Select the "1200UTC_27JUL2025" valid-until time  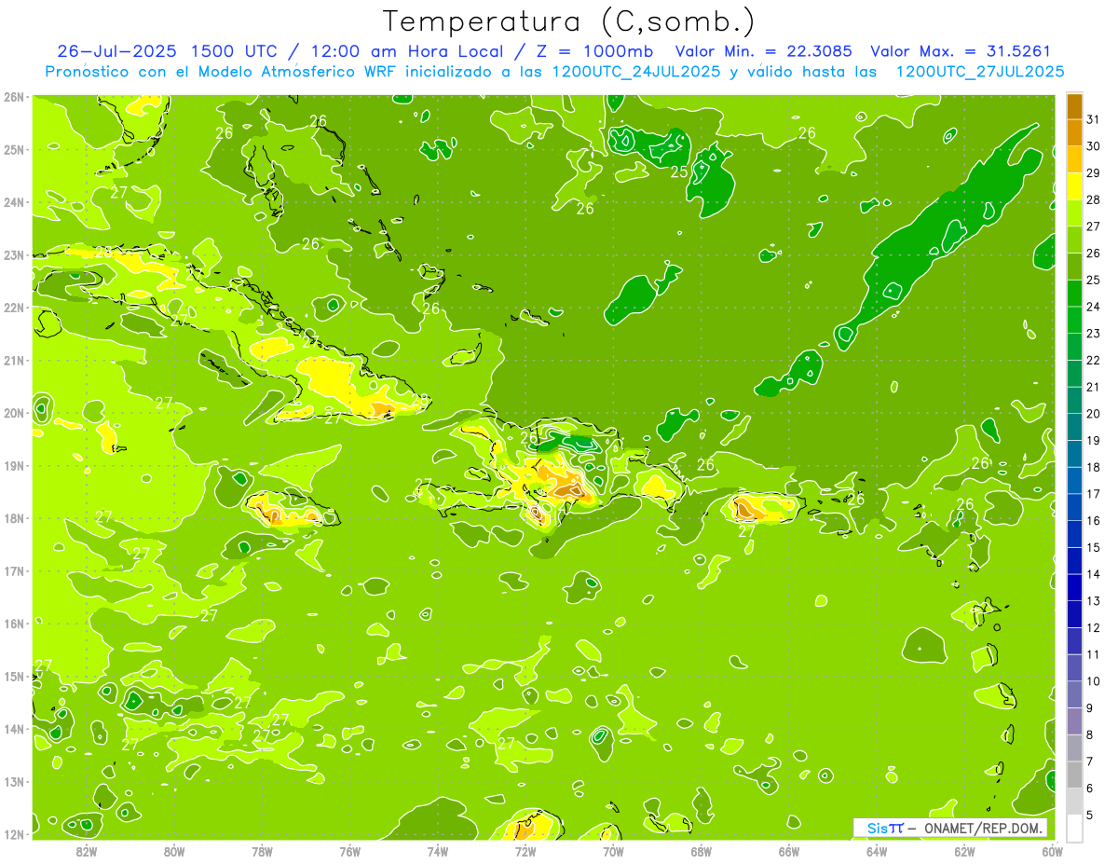click(980, 71)
